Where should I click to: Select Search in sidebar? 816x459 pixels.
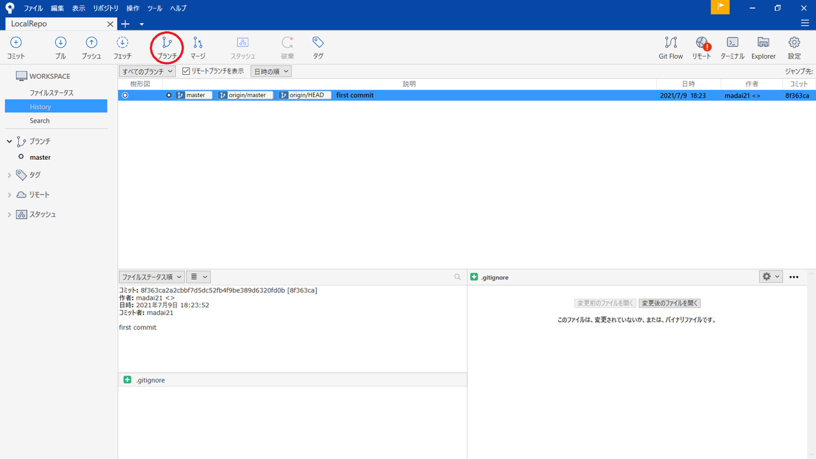click(39, 120)
